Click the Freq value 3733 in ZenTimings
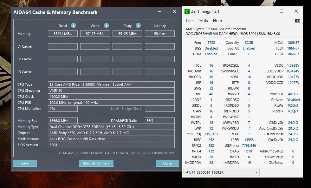This screenshot has width=311, height=188. click(x=211, y=43)
